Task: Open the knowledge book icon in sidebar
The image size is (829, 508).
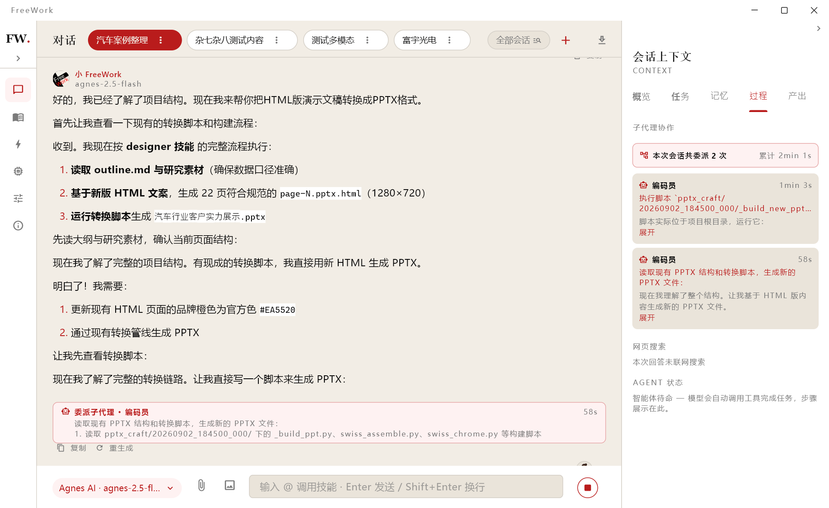Action: pos(18,117)
